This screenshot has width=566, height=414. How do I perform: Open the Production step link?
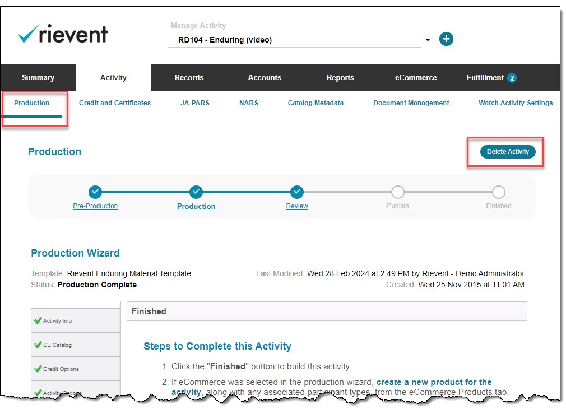(196, 207)
